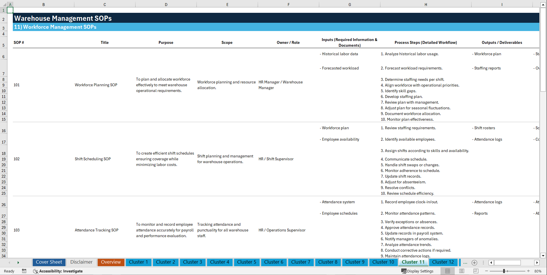Switch to Normal view in status bar

[448, 271]
